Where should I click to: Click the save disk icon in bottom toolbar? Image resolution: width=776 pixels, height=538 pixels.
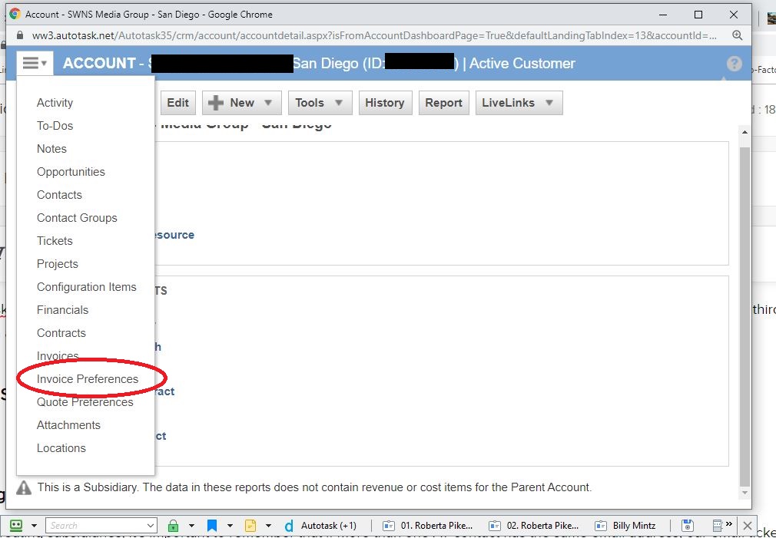tap(687, 525)
